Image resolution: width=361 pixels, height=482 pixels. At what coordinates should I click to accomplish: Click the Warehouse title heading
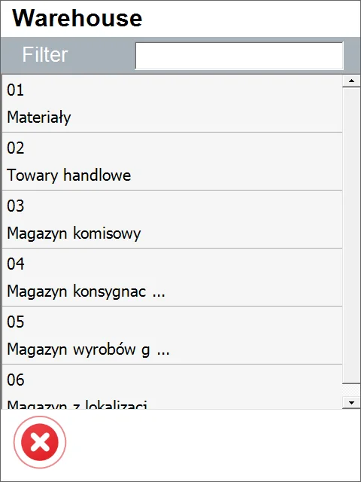pos(77,18)
